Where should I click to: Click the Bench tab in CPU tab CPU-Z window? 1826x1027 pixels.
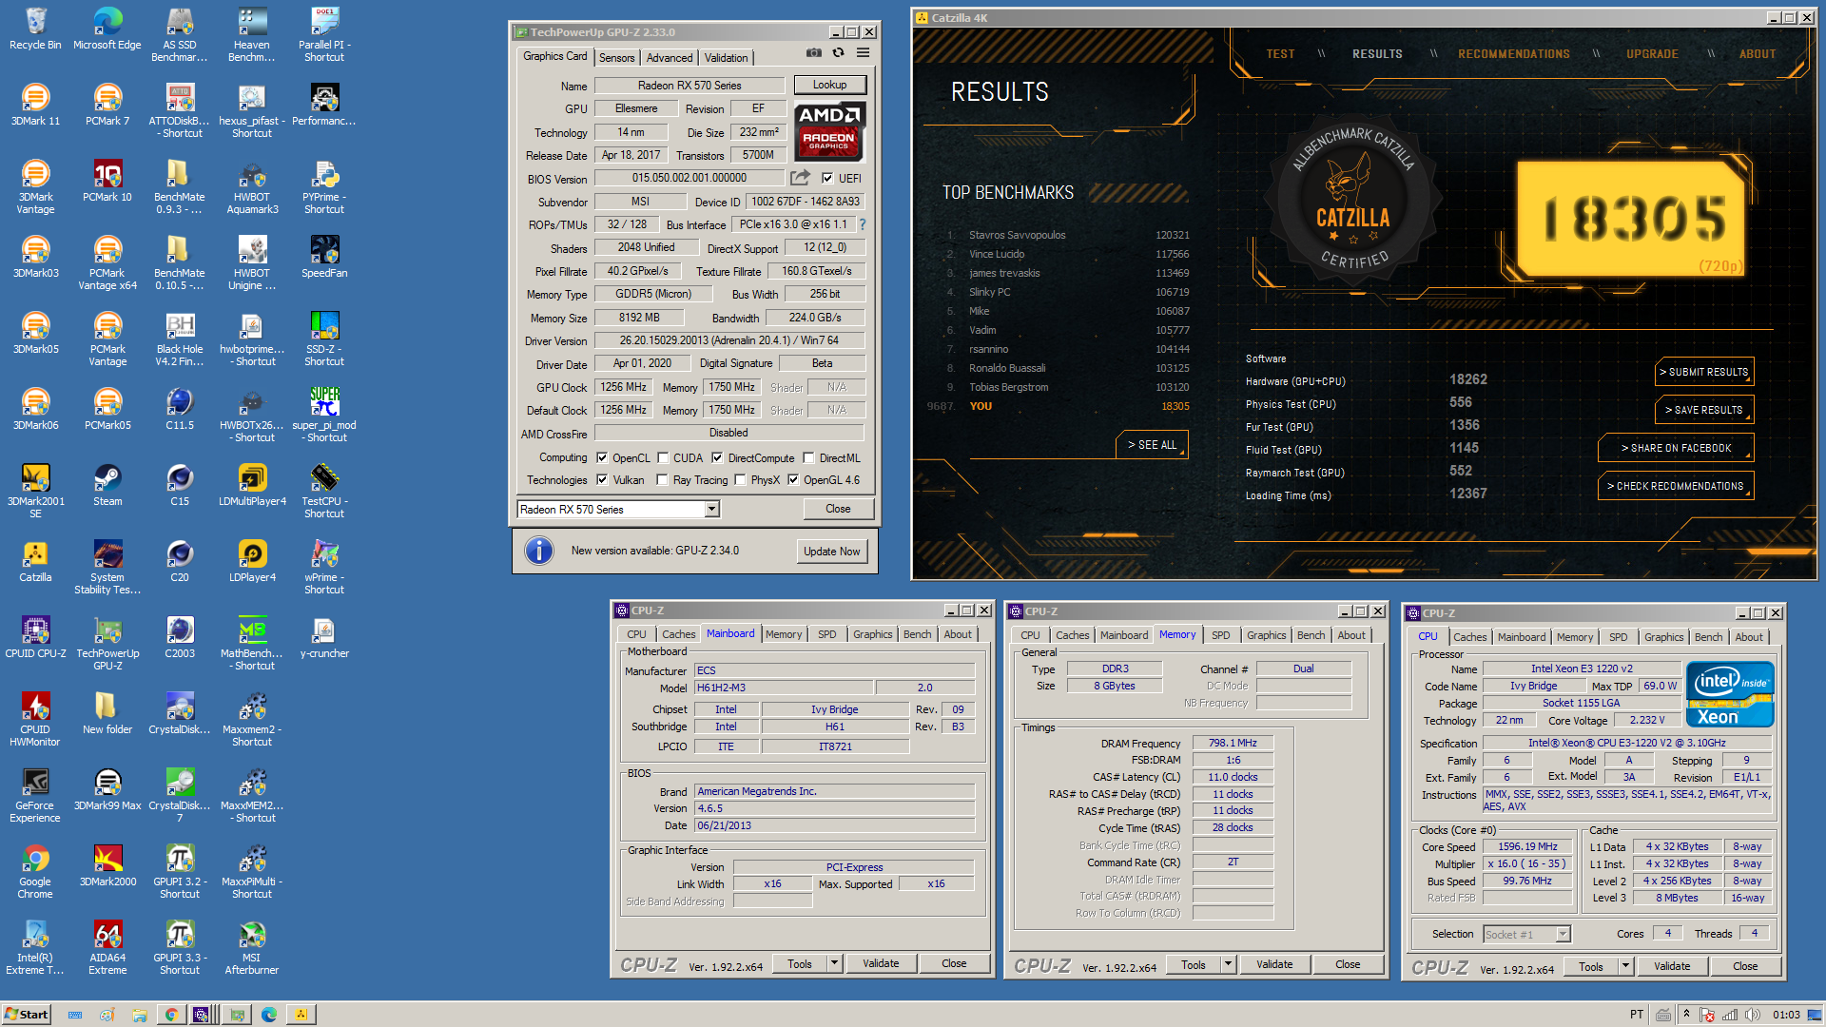point(1708,637)
